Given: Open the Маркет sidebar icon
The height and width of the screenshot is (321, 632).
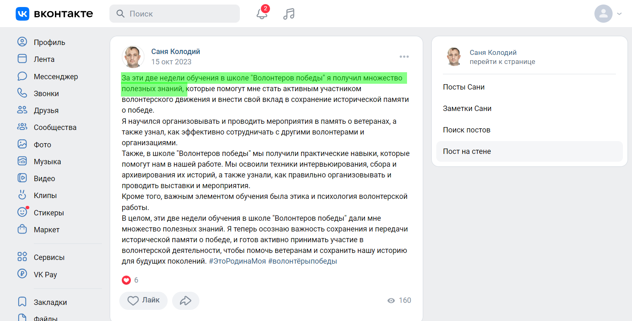Looking at the screenshot, I should click(22, 229).
